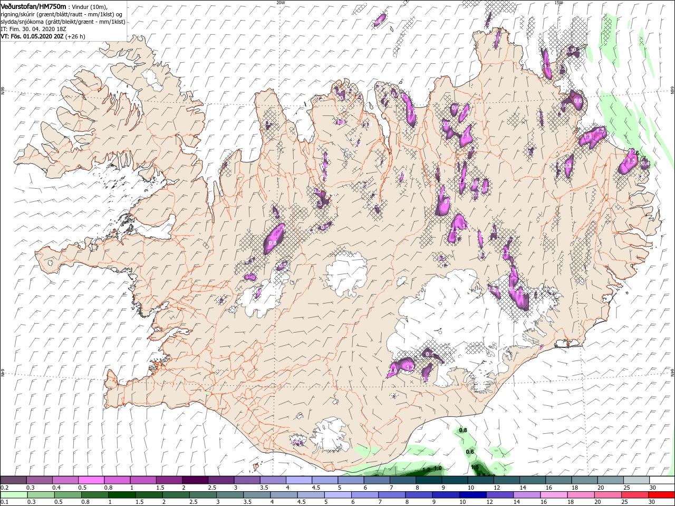Pick the pale green 0.1 swatch in lower legend row
675x506 pixels.
14,495
